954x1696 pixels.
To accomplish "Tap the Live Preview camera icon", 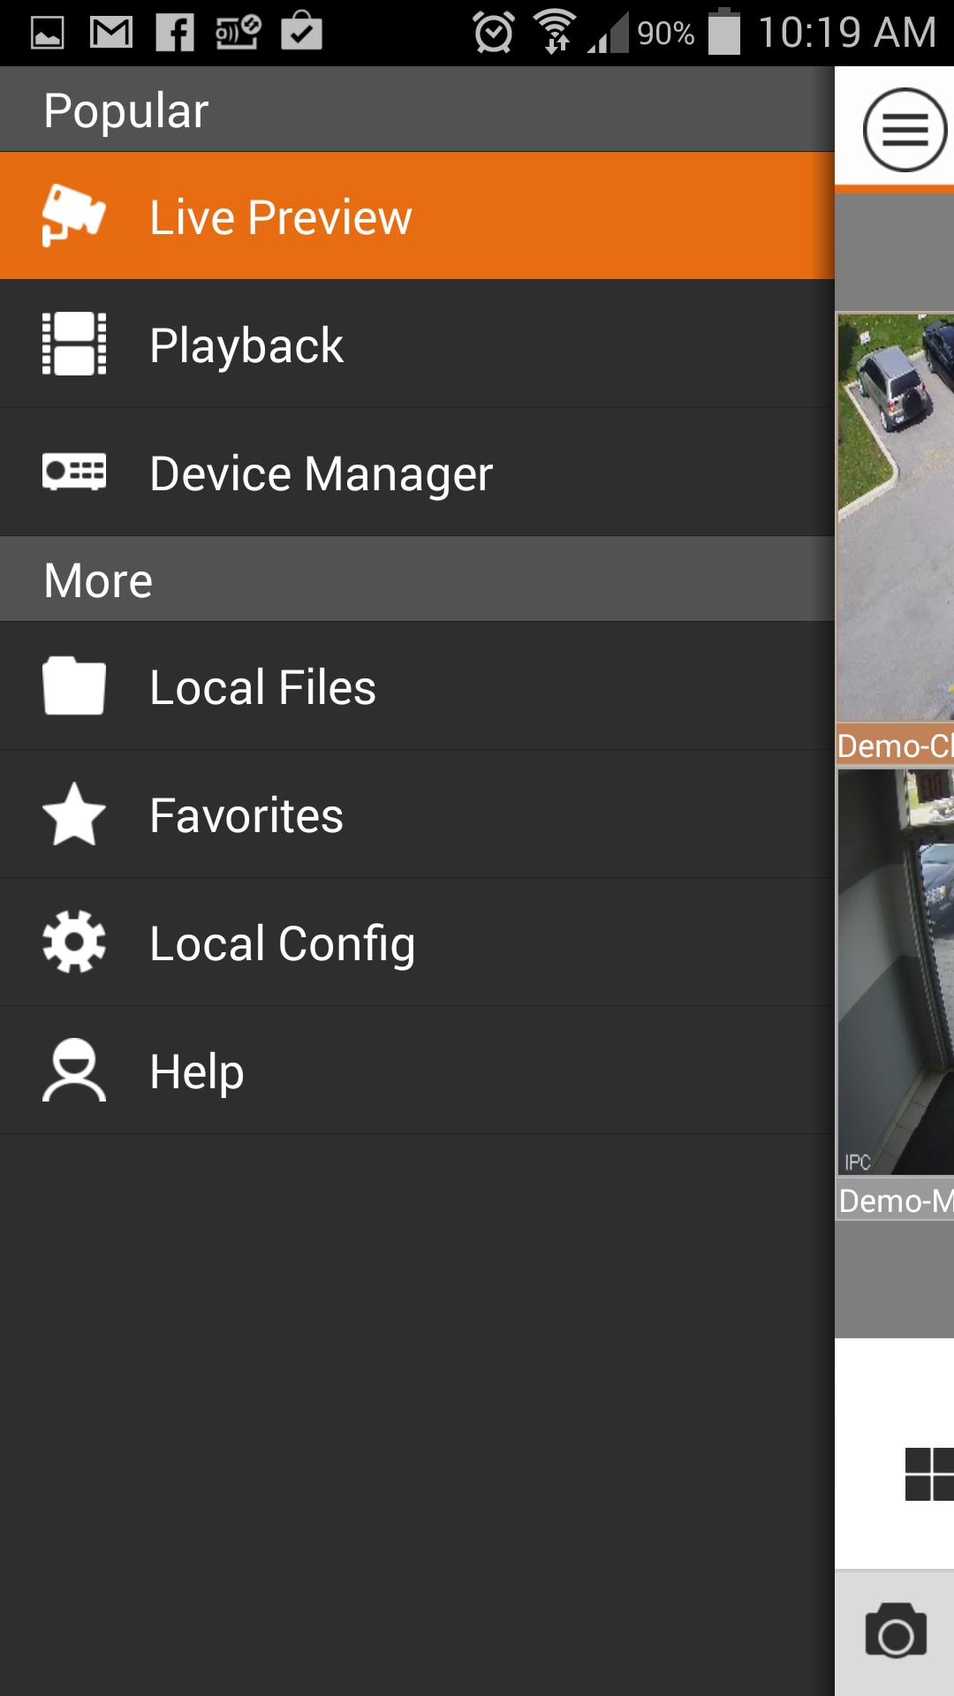I will (73, 216).
